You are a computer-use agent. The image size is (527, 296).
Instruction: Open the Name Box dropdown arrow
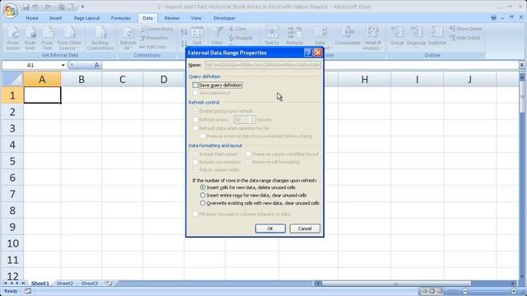tap(63, 65)
